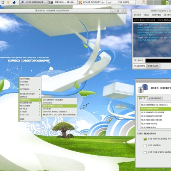Select the MurrinaMRev2-Orange theme
The height and width of the screenshot is (171, 171).
click(x=156, y=105)
